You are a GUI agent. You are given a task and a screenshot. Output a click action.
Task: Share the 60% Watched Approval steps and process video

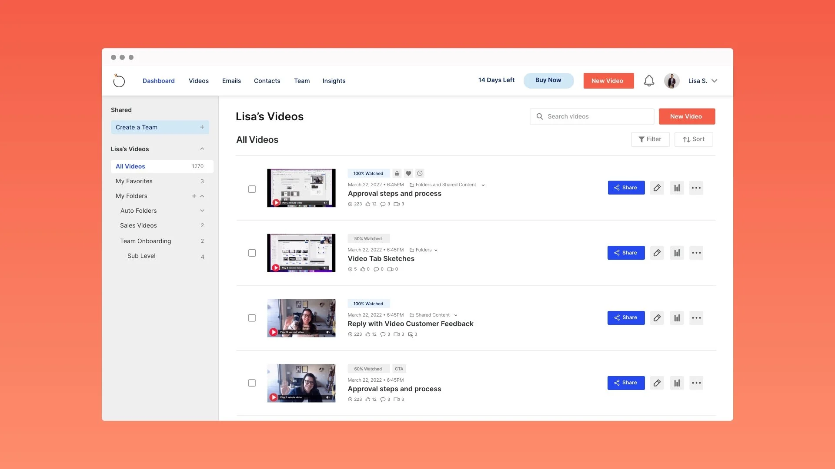[626, 383]
